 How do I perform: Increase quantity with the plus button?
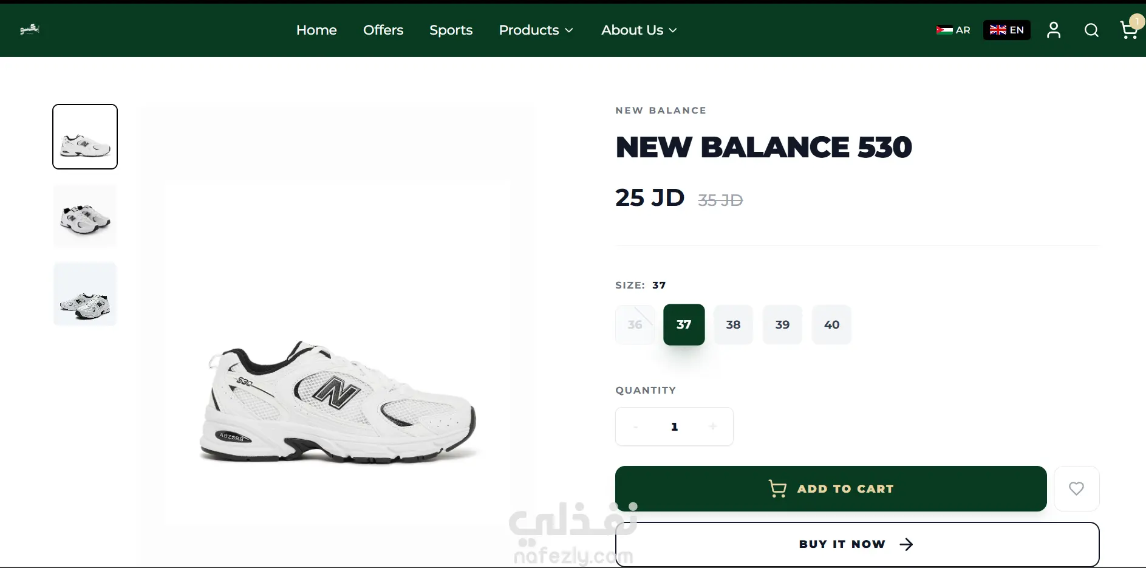tap(713, 426)
